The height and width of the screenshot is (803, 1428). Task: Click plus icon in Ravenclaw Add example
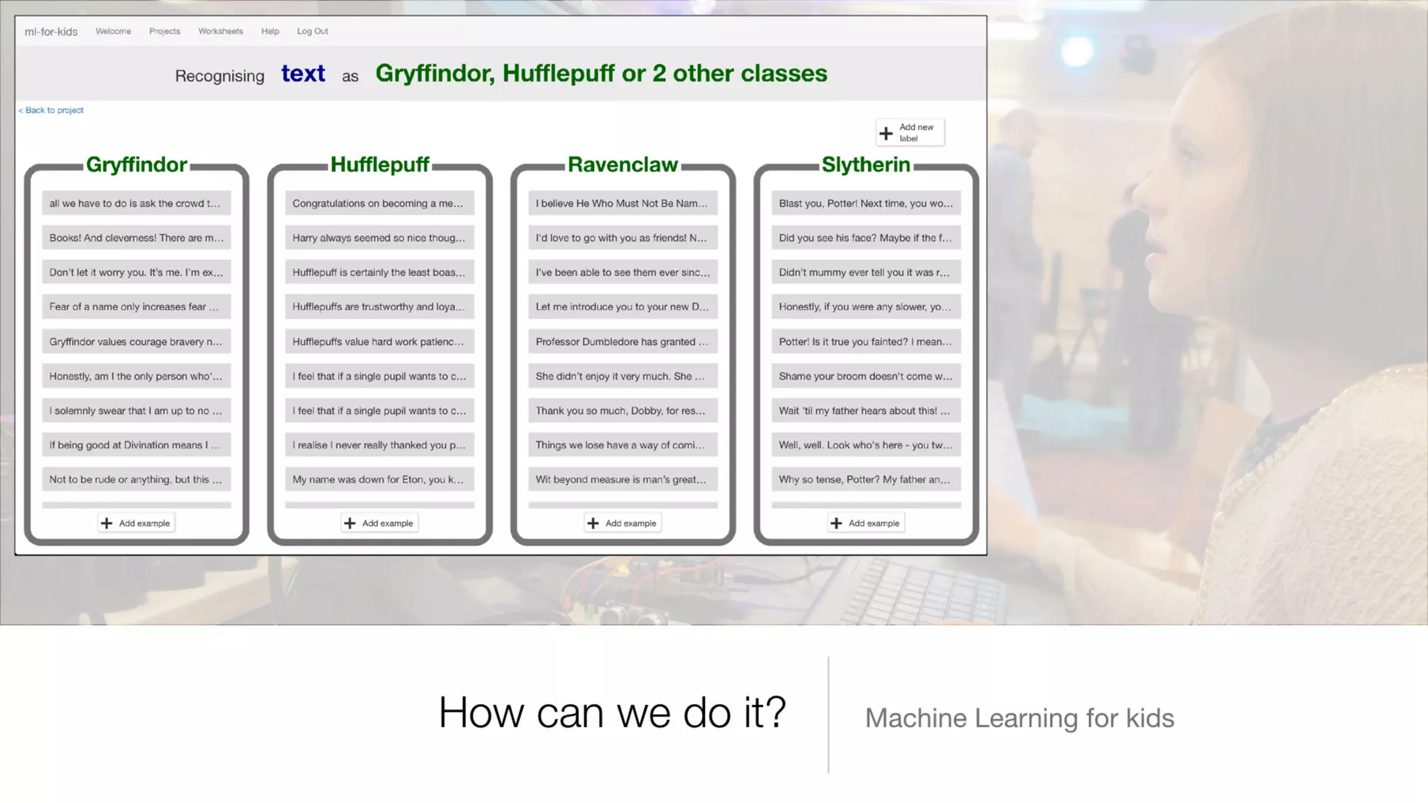pyautogui.click(x=593, y=523)
